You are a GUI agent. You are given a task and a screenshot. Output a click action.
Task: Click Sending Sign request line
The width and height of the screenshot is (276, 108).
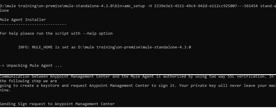pyautogui.click(x=57, y=104)
